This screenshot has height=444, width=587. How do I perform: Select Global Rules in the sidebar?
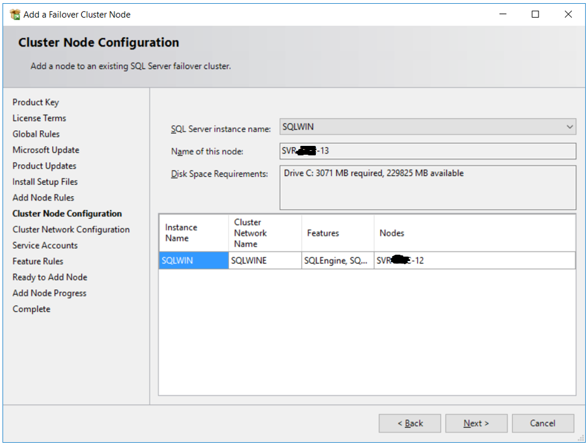coord(36,134)
